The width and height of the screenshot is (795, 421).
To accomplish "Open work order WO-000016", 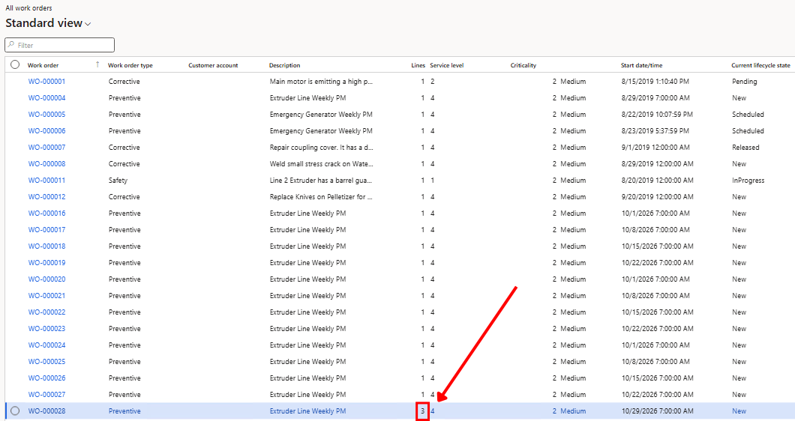I will 46,213.
